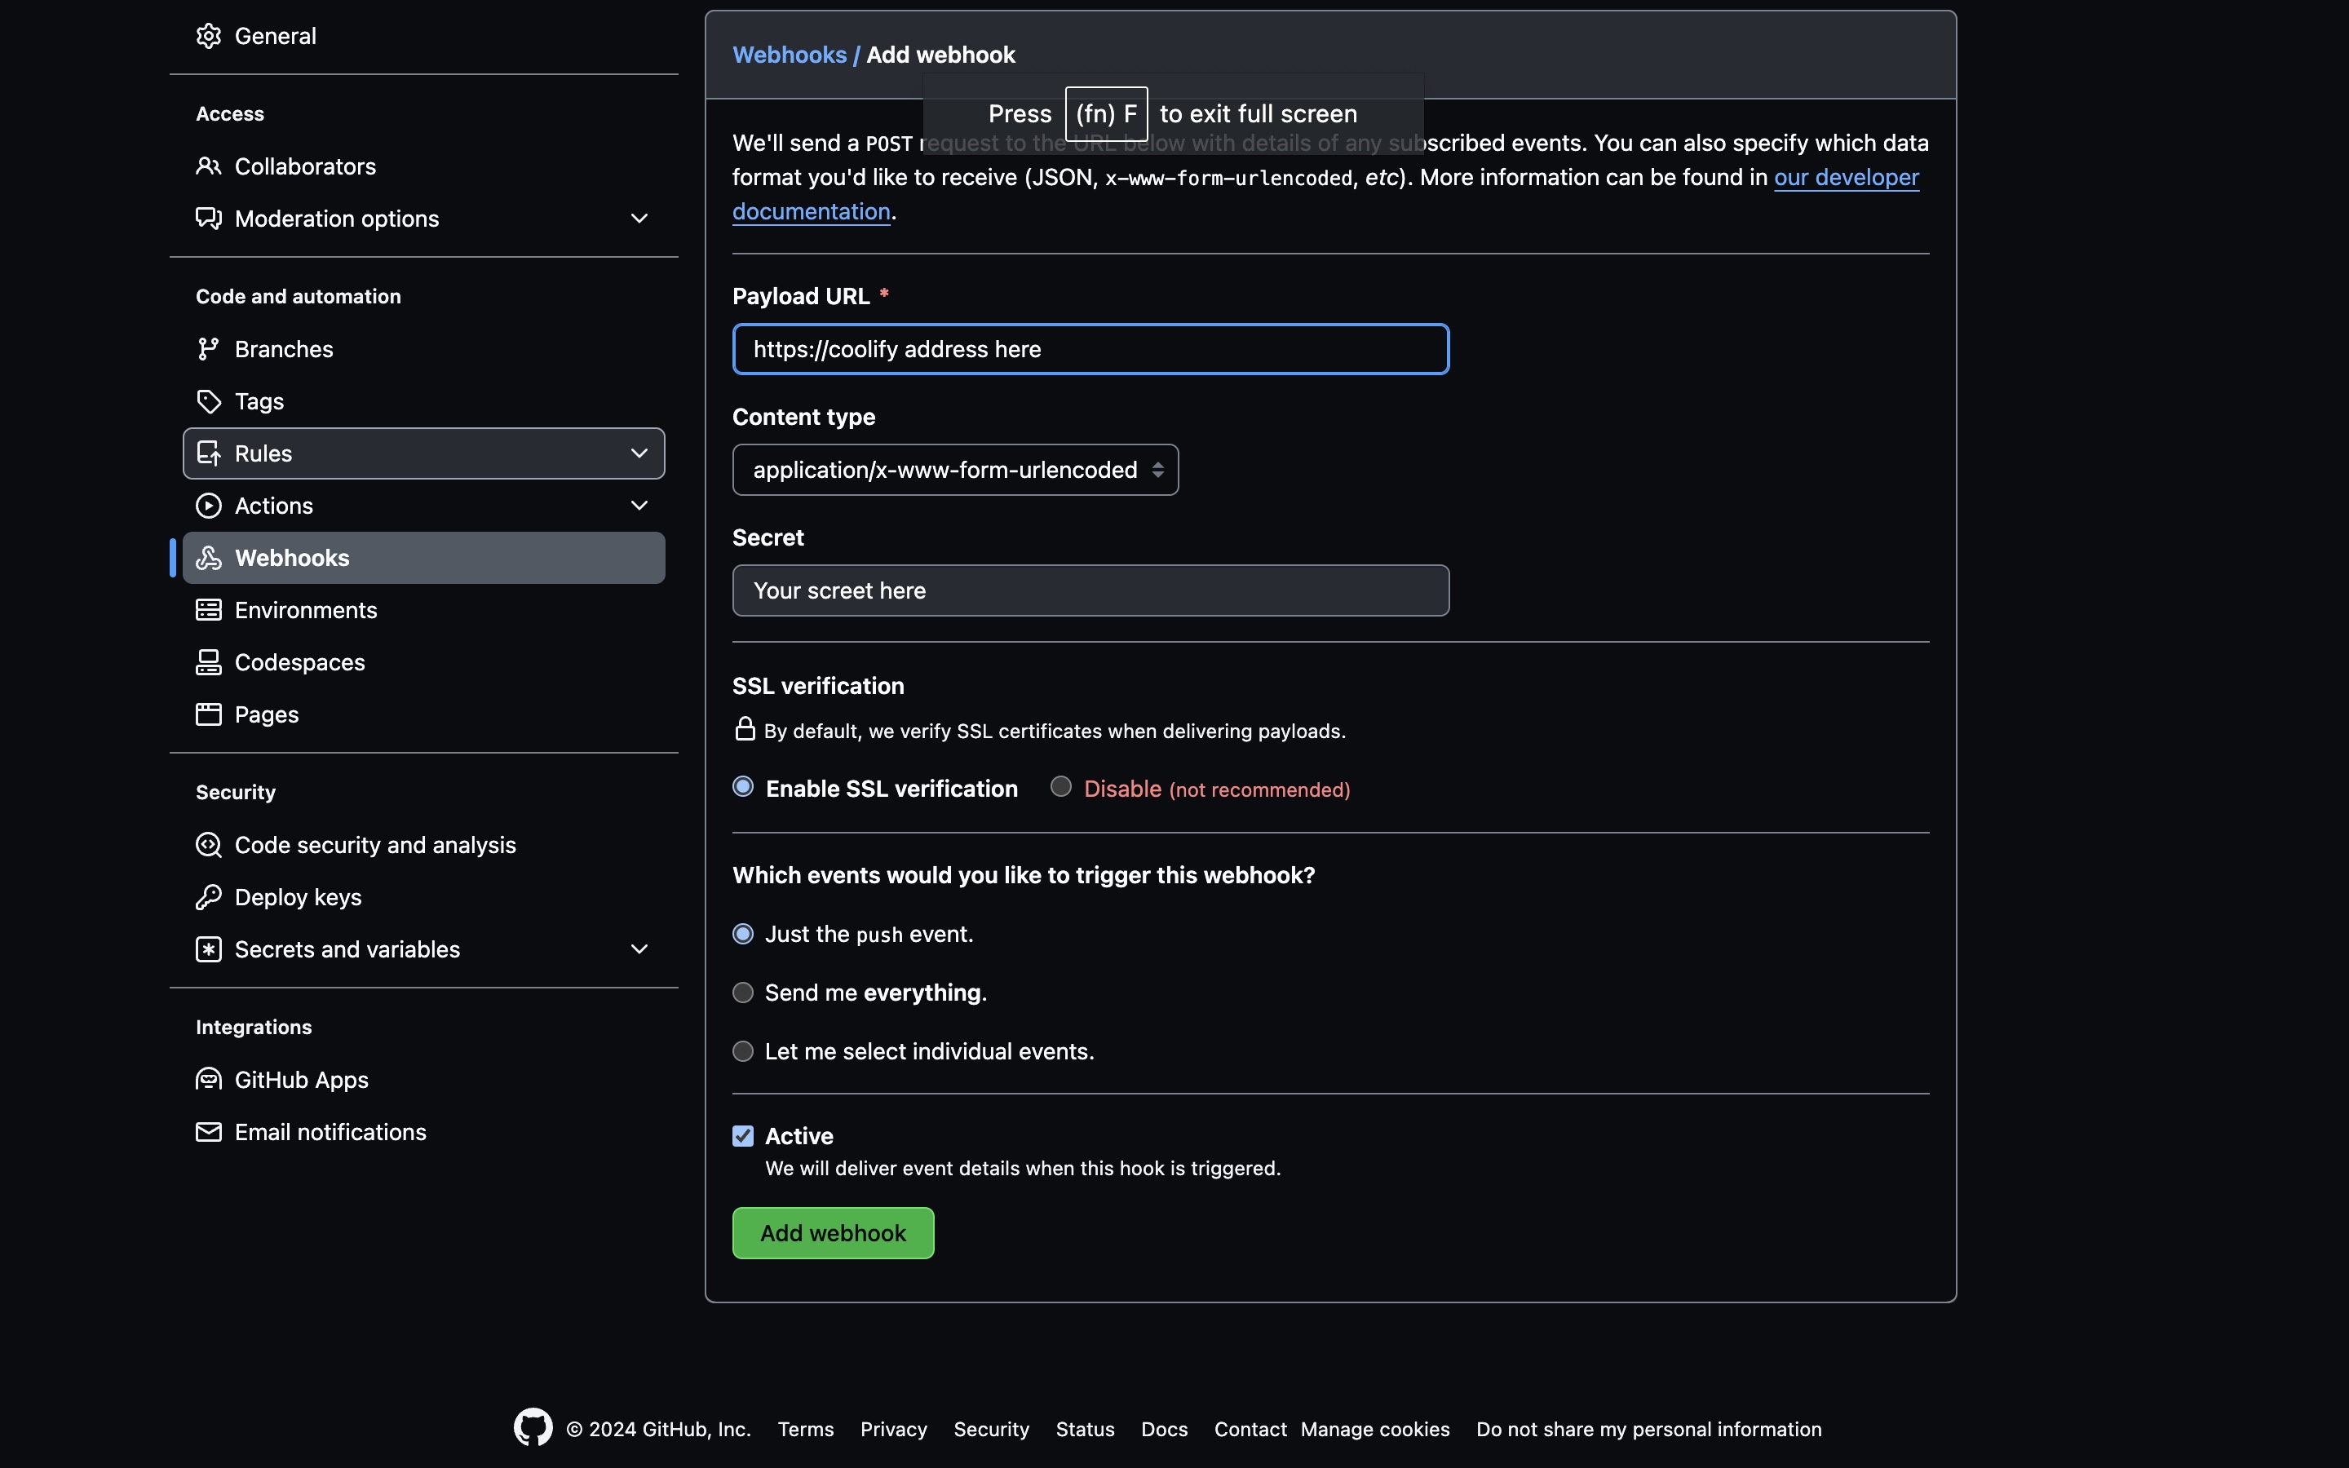Go to Deploy keys settings
Image resolution: width=2349 pixels, height=1468 pixels.
pos(423,897)
